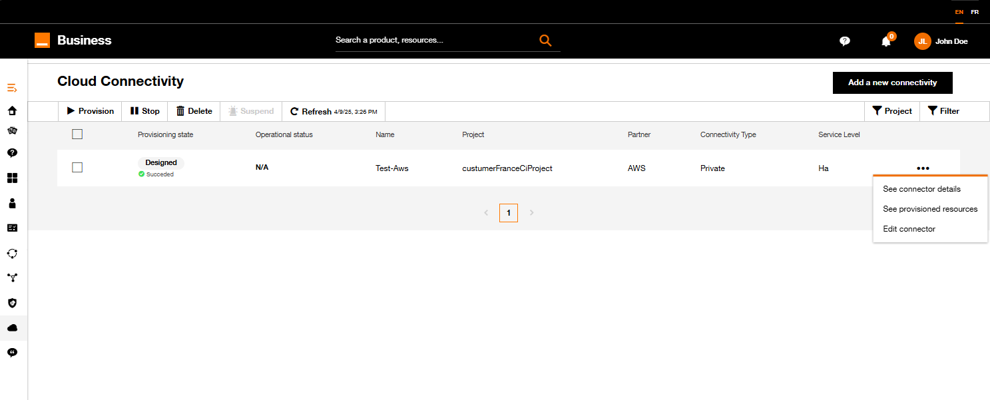Open the Project filter dropdown
This screenshot has height=400, width=990.
(x=892, y=111)
